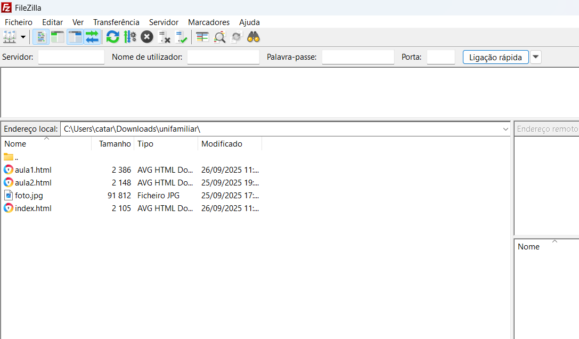Open the Site Manager icon

[x=10, y=37]
